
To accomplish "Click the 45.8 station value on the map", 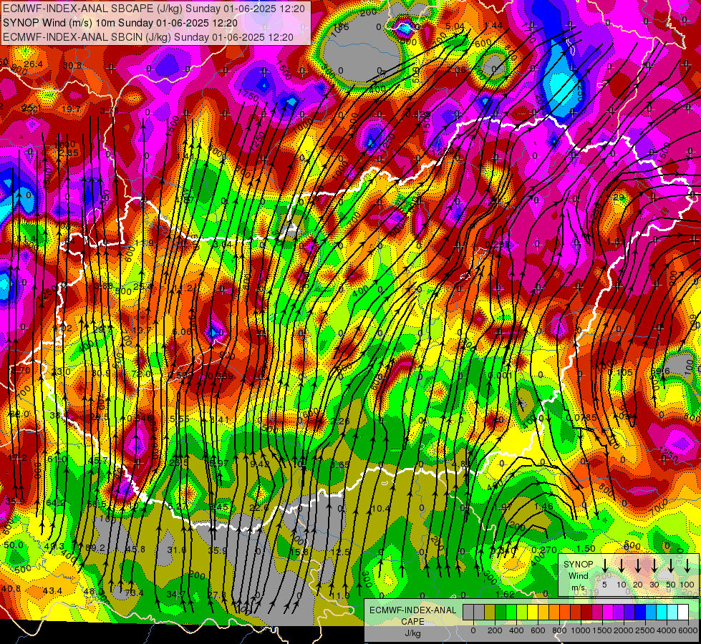I will click(x=135, y=550).
